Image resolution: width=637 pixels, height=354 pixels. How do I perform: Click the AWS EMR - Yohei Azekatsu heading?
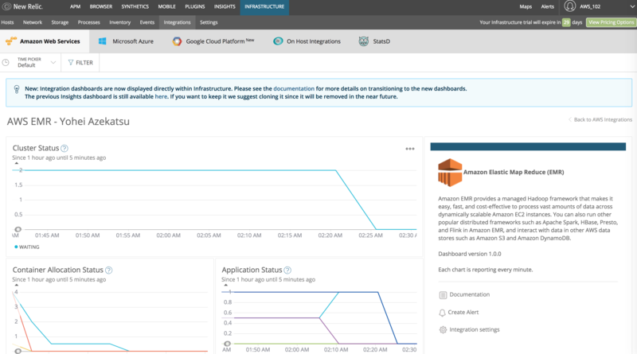68,122
